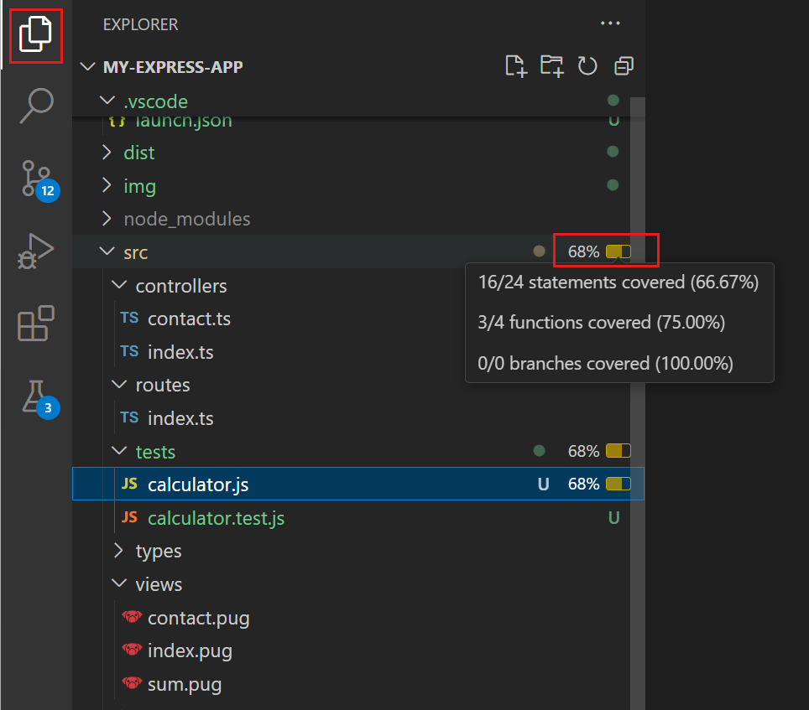This screenshot has width=809, height=710.
Task: Open Testing view with 3 pending tests
Action: click(36, 396)
